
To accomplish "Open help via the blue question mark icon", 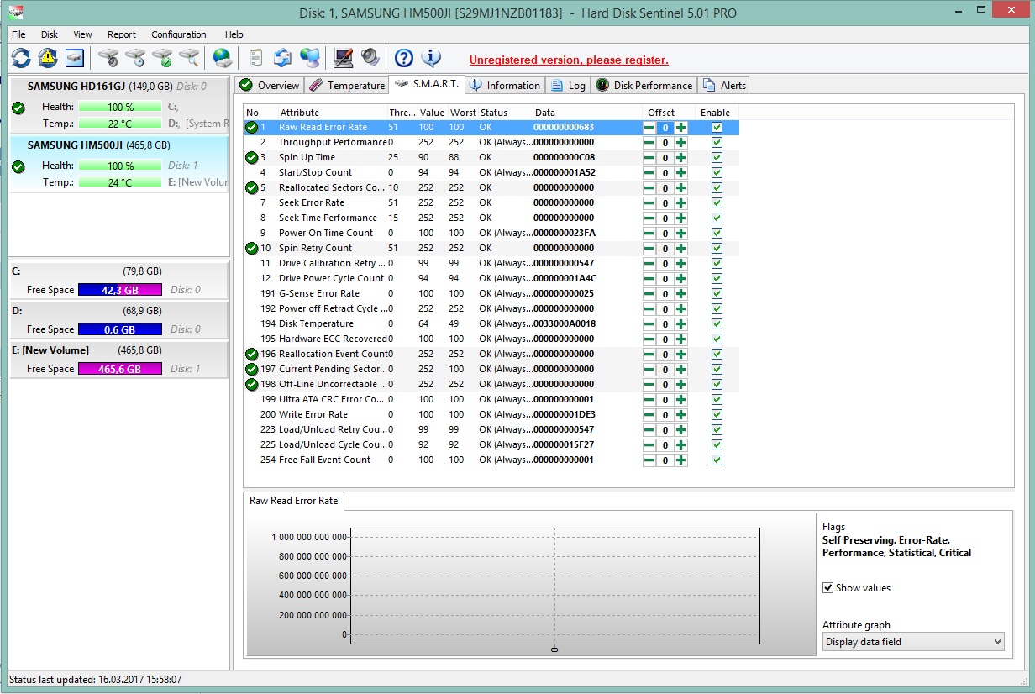I will coord(404,58).
